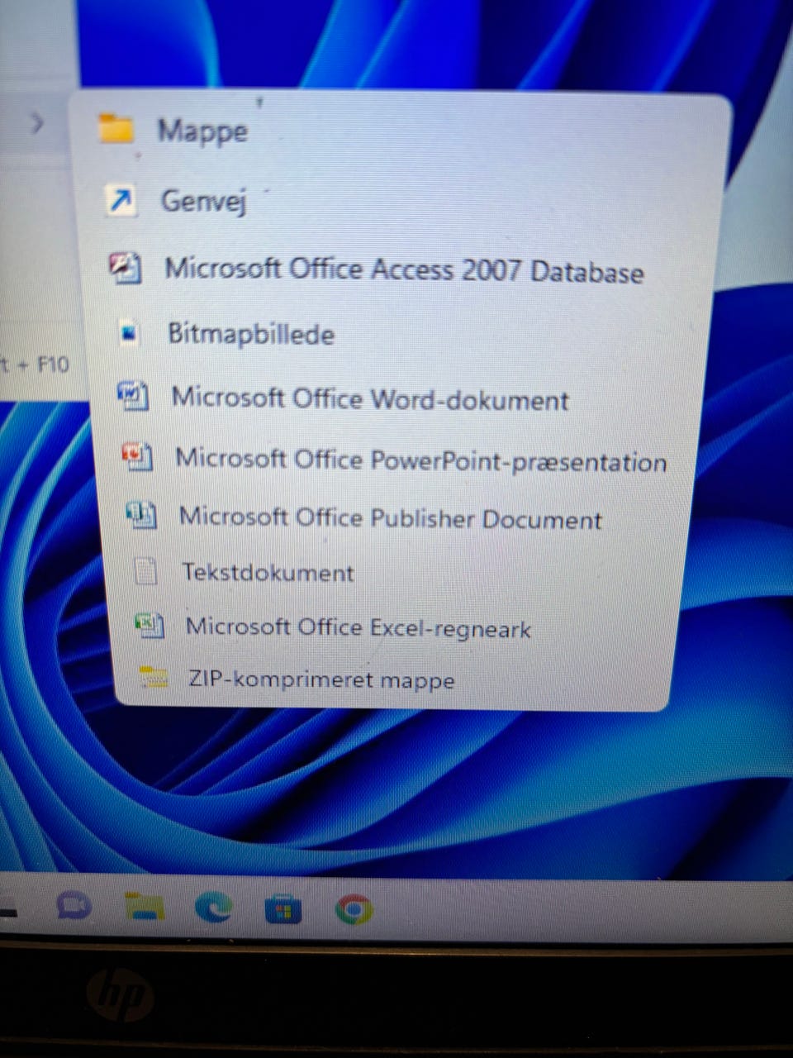Click the bitmap image icon

click(128, 333)
